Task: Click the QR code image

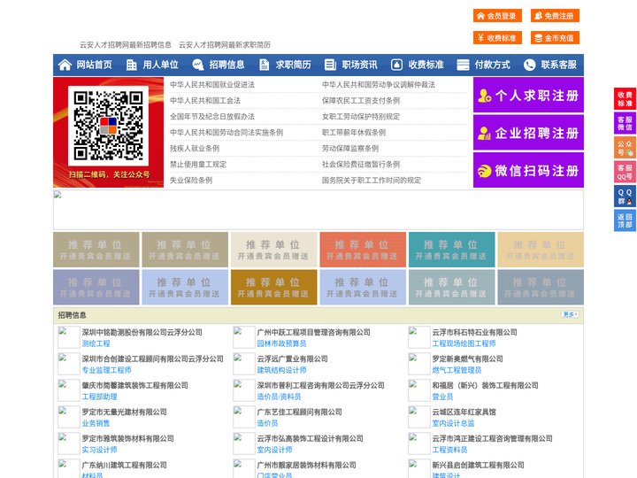Action: coord(108,126)
